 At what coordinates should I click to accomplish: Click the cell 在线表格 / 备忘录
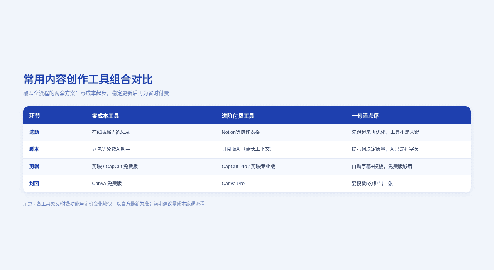[x=111, y=132]
